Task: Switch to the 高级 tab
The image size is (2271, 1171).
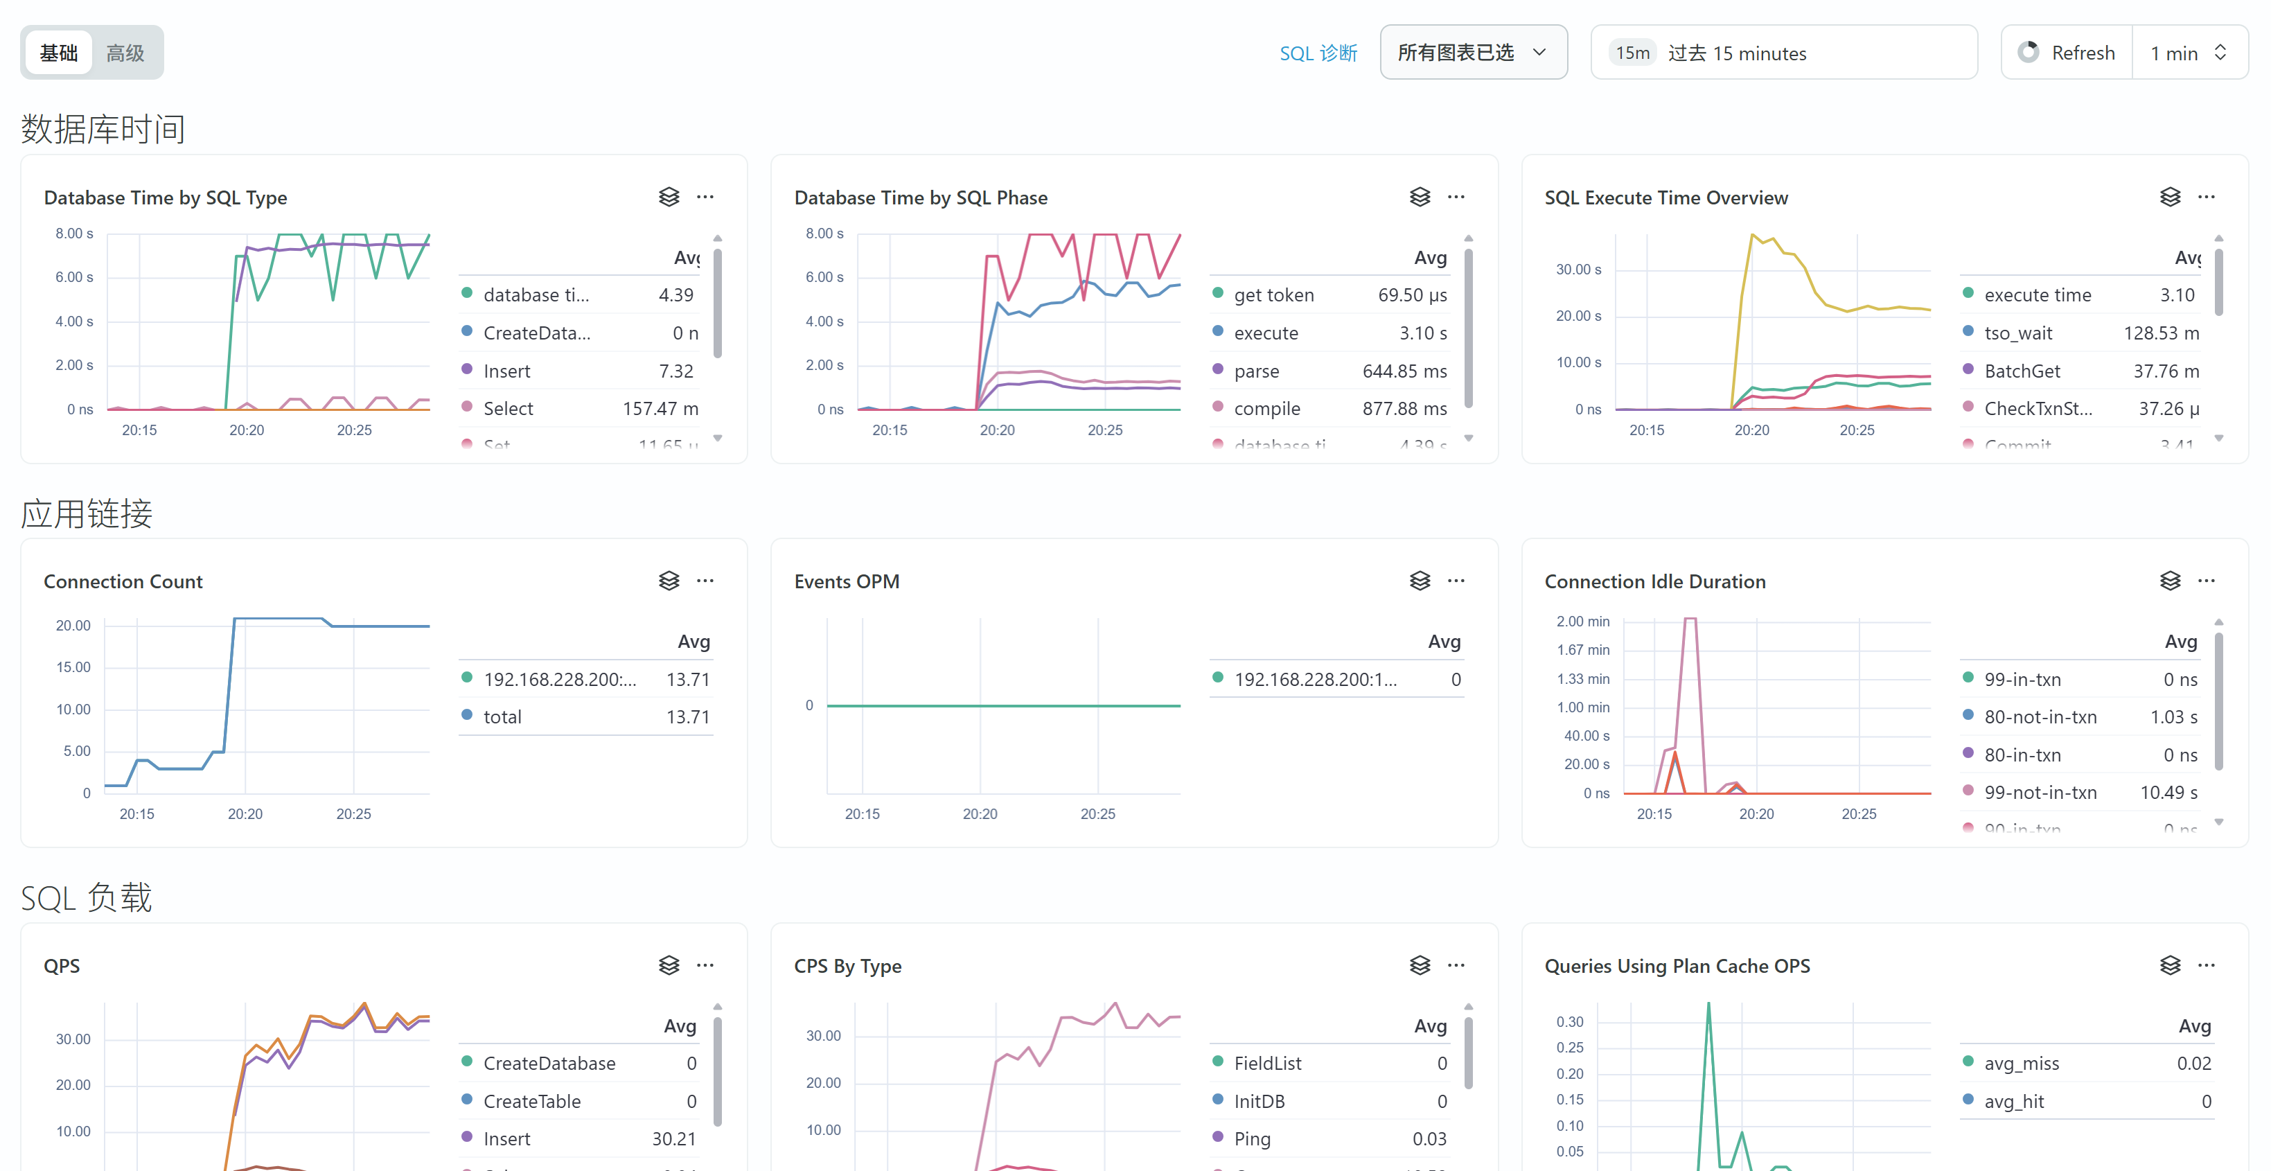Action: [x=125, y=53]
